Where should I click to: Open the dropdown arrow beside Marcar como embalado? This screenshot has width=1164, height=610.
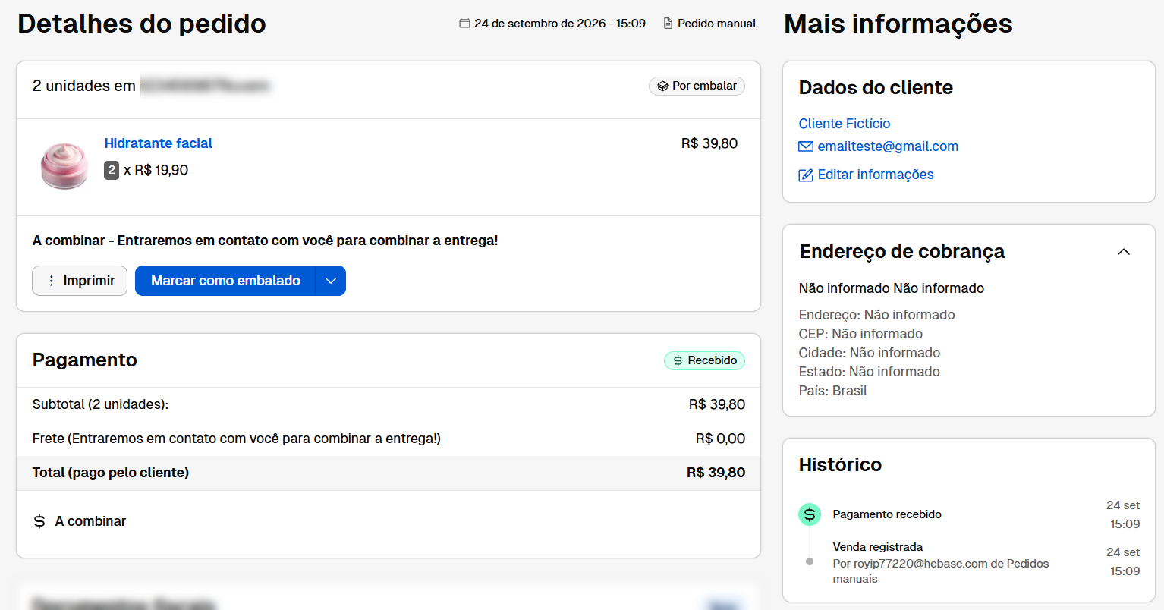click(331, 281)
